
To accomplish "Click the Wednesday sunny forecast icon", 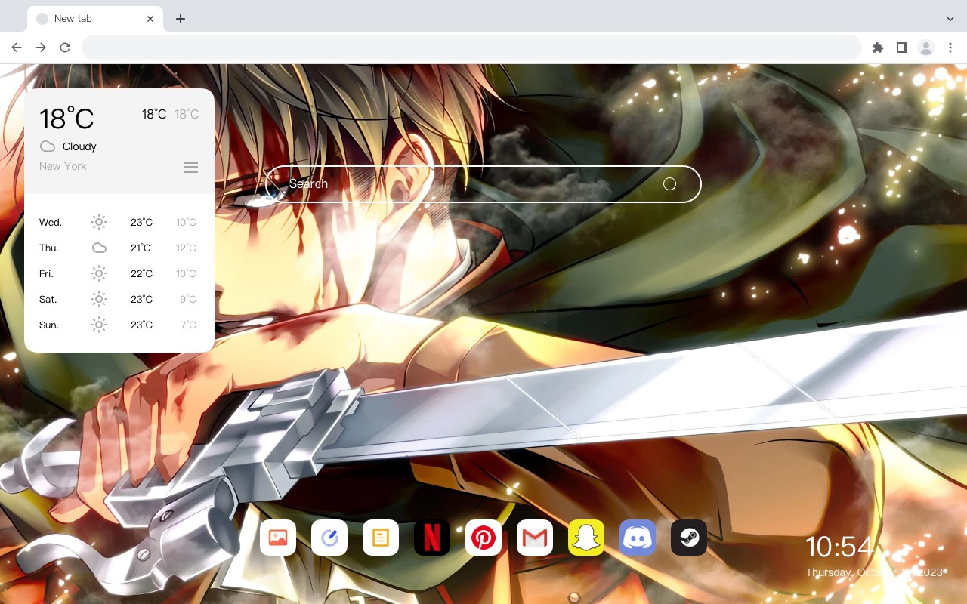I will [99, 222].
